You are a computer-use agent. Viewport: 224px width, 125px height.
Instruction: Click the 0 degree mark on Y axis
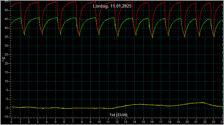tap(7, 99)
